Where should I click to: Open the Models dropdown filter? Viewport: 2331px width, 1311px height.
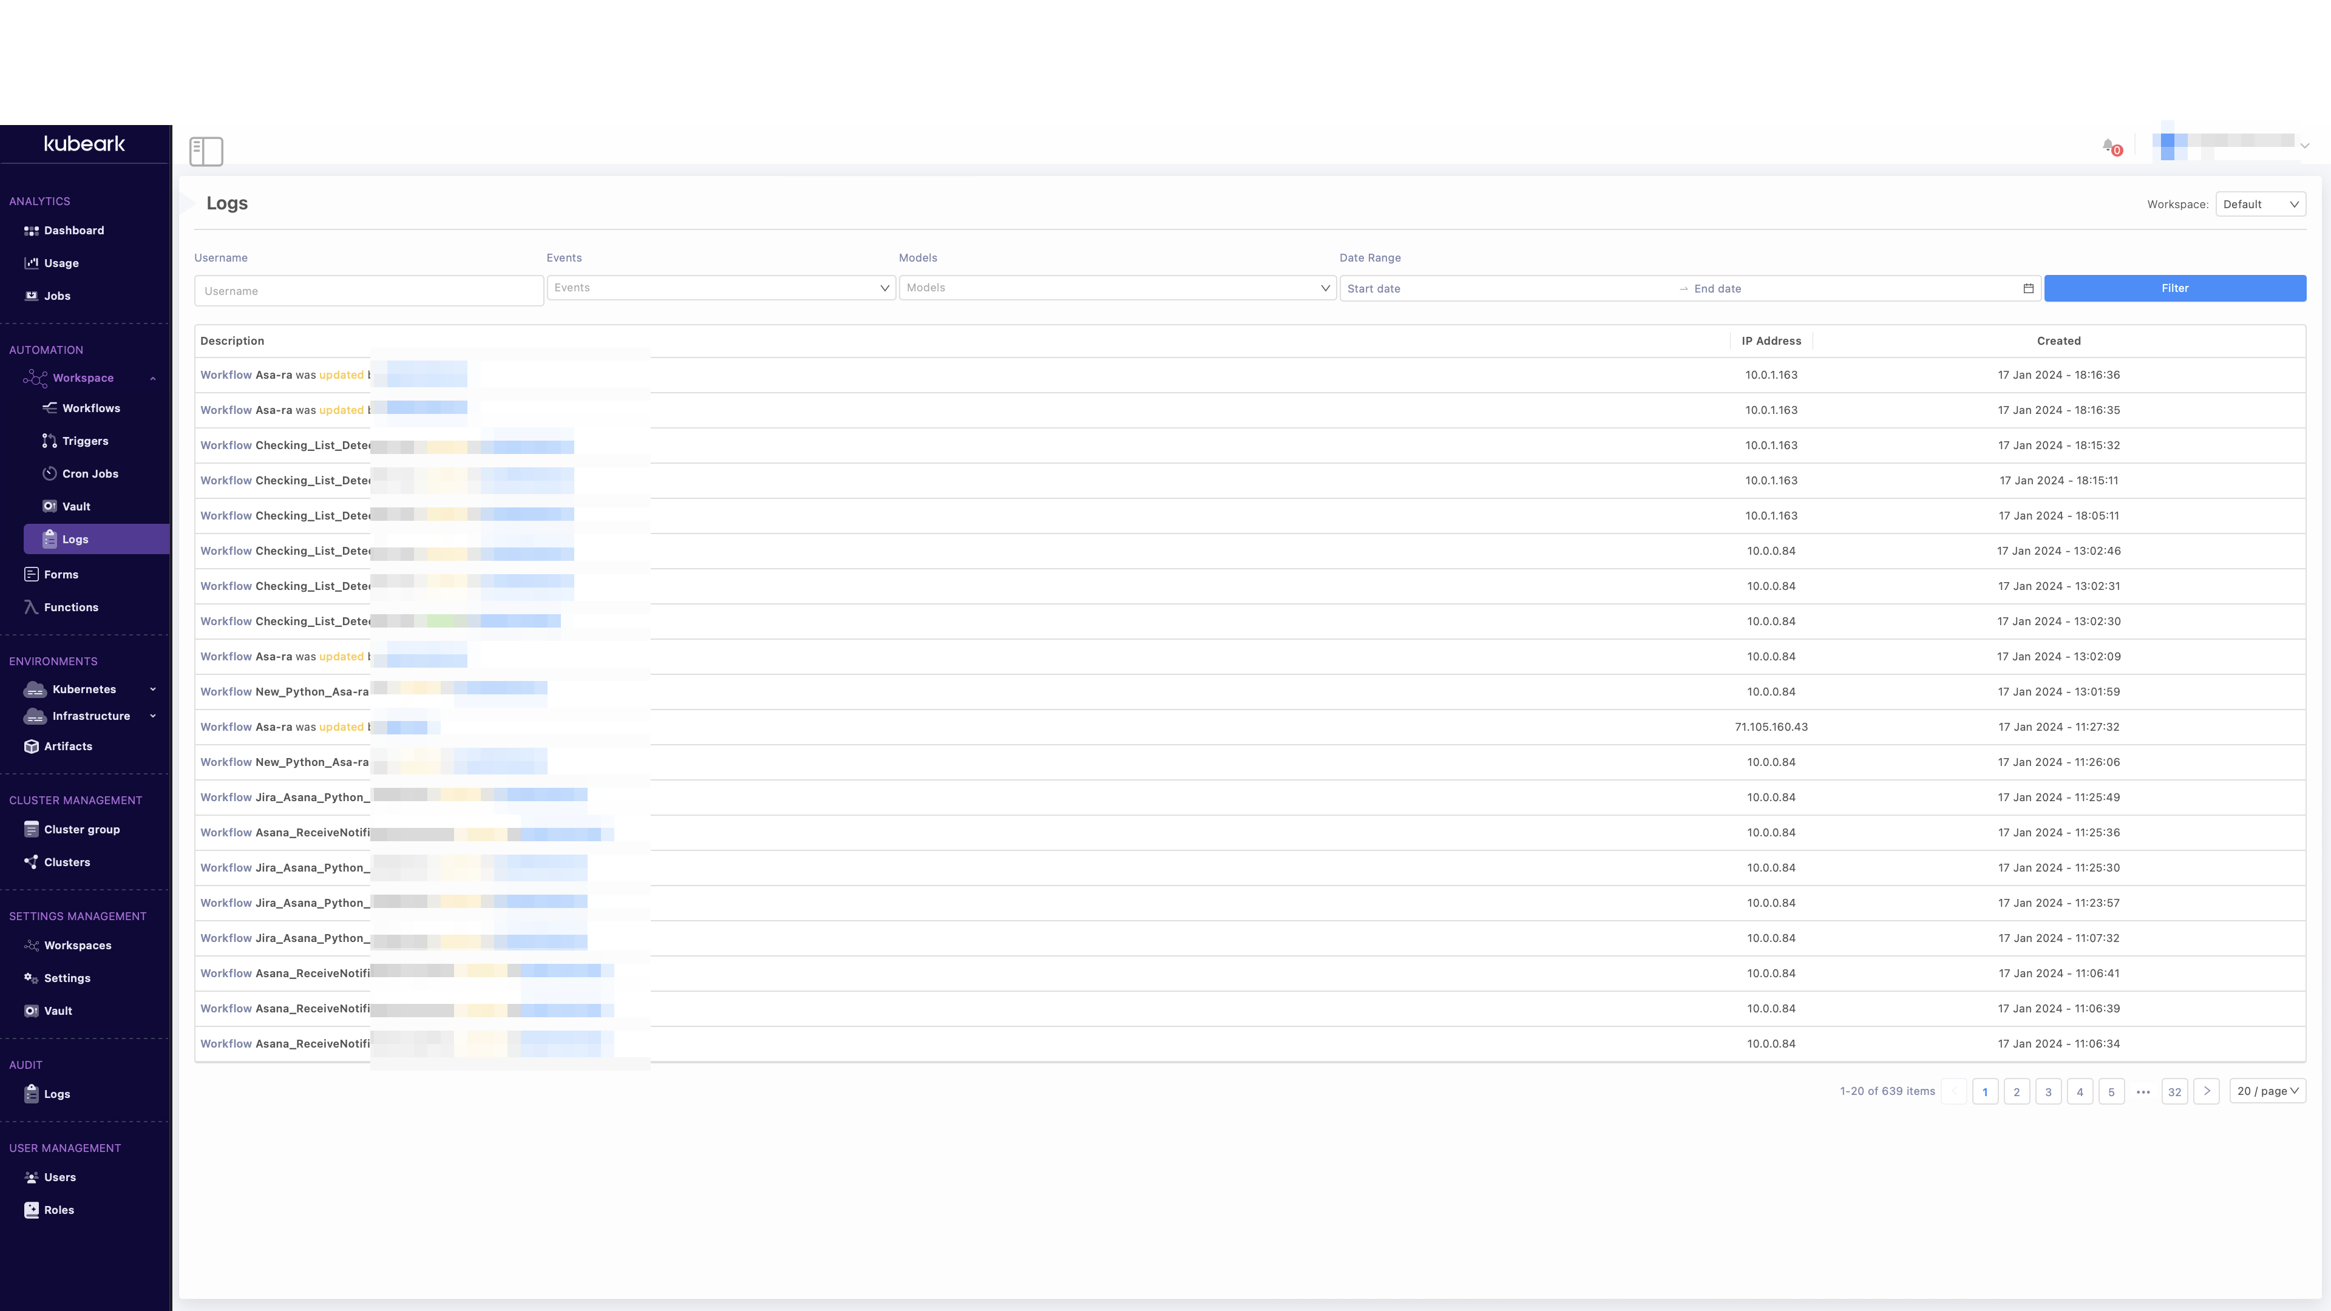[1117, 288]
